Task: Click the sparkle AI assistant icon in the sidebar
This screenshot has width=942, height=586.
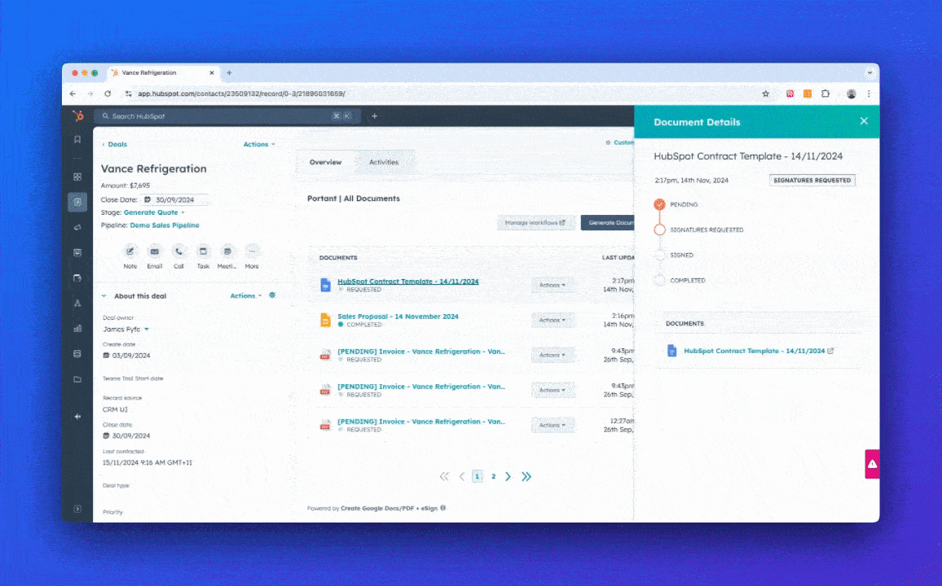Action: [x=77, y=416]
